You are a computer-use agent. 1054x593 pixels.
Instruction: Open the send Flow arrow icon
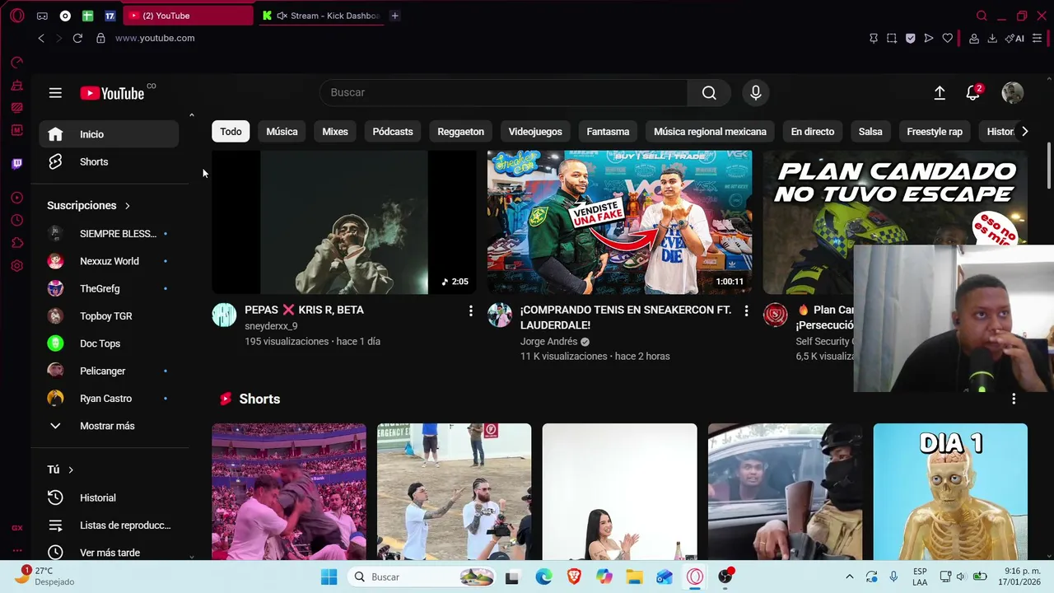[929, 38]
